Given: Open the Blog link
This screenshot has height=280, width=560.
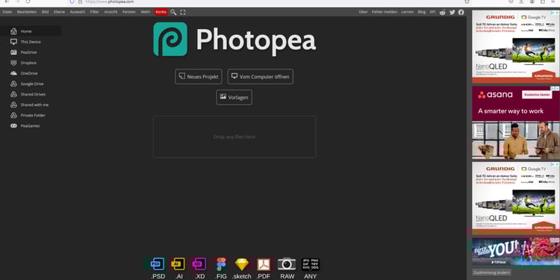Looking at the screenshot, I should [x=421, y=12].
